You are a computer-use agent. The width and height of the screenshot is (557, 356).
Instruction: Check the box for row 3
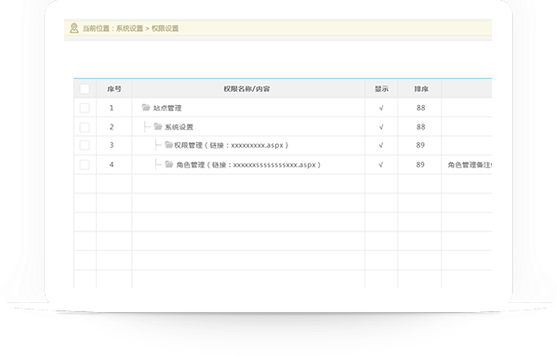point(85,145)
